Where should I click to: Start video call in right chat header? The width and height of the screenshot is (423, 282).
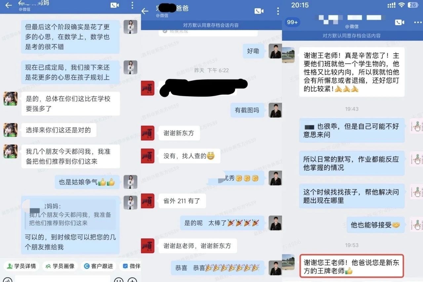tap(400, 22)
